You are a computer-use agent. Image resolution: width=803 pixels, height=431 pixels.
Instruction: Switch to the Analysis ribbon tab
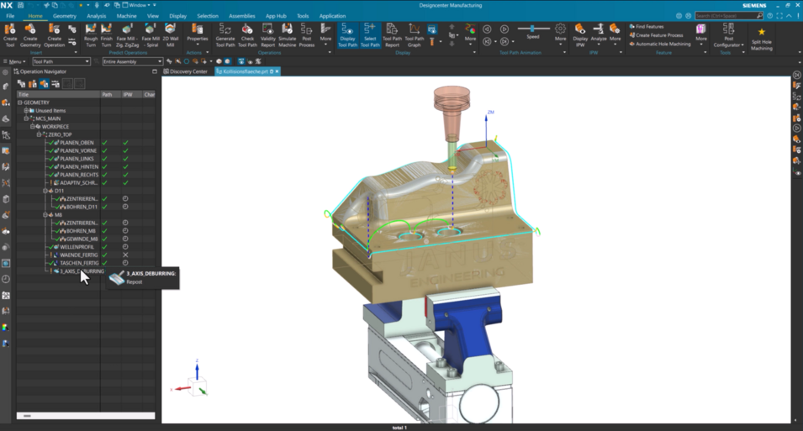point(96,16)
